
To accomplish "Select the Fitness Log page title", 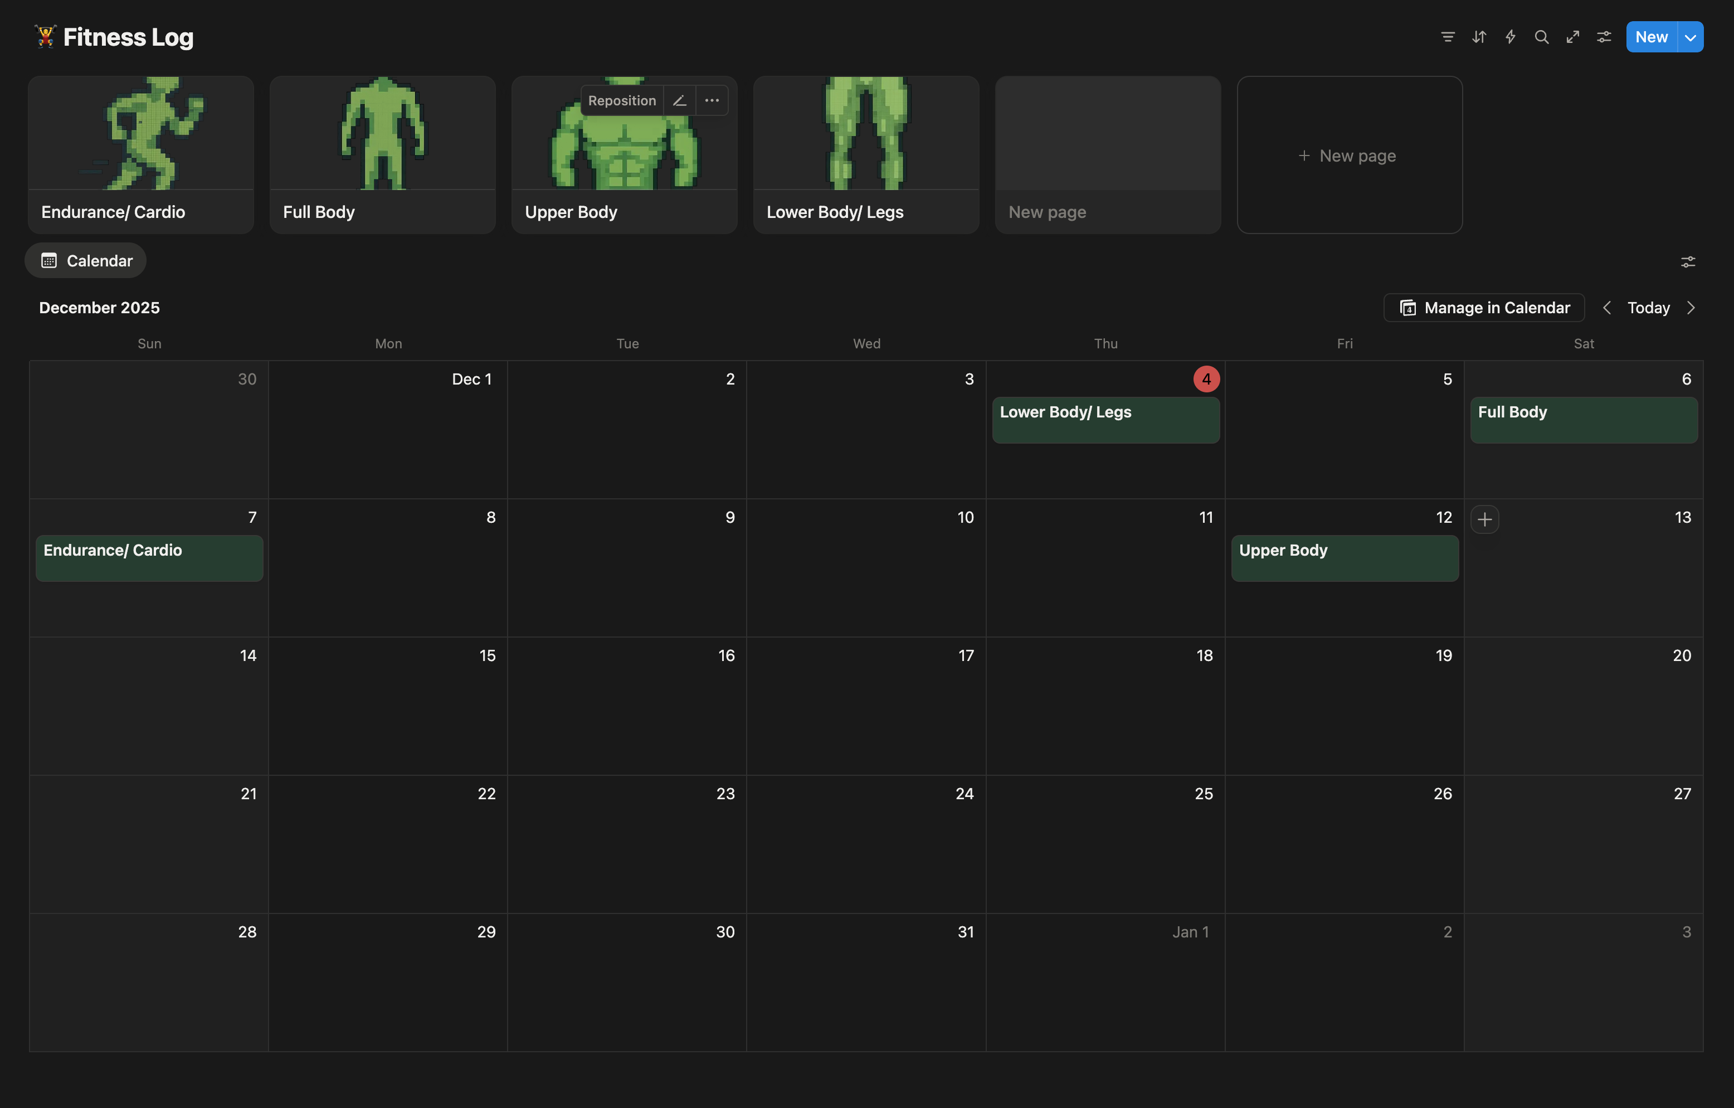I will pos(128,37).
